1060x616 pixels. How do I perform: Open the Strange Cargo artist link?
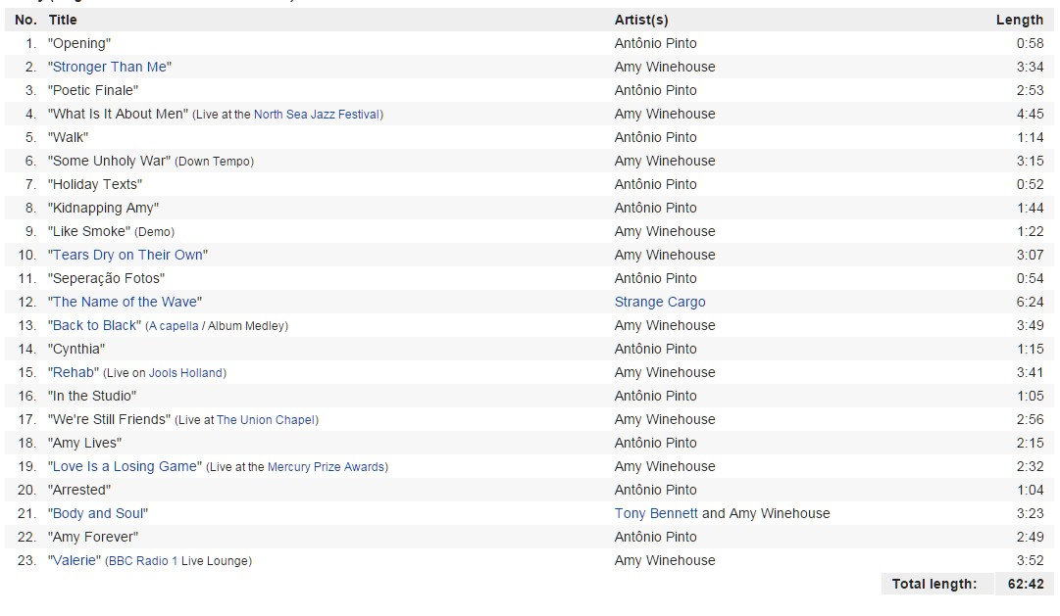[x=660, y=302]
